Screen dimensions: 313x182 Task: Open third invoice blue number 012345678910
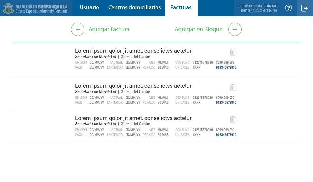tap(226, 135)
